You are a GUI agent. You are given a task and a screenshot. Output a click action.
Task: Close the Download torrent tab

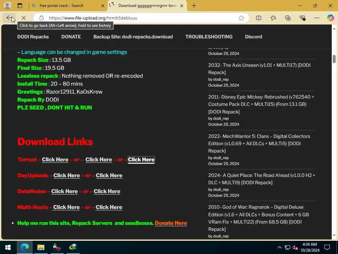click(182, 6)
